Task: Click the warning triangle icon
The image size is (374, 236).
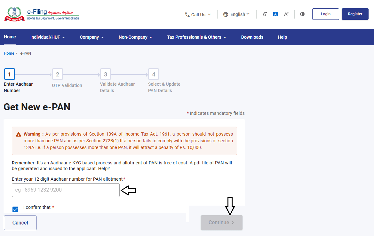Action: point(18,134)
